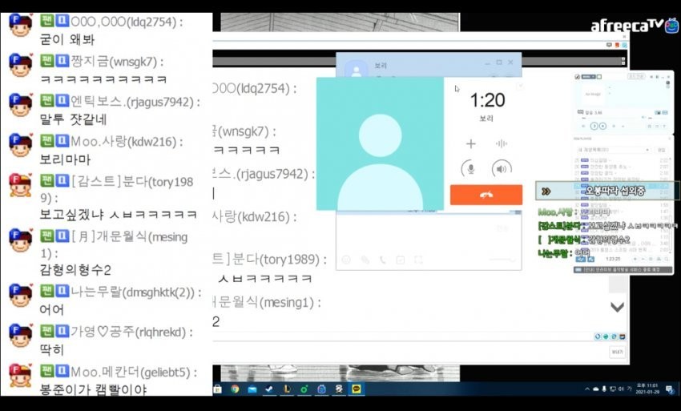Open the voice effect waveform icon
The width and height of the screenshot is (681, 411).
click(502, 143)
